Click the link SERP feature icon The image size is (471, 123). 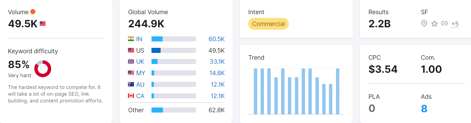coord(444,24)
